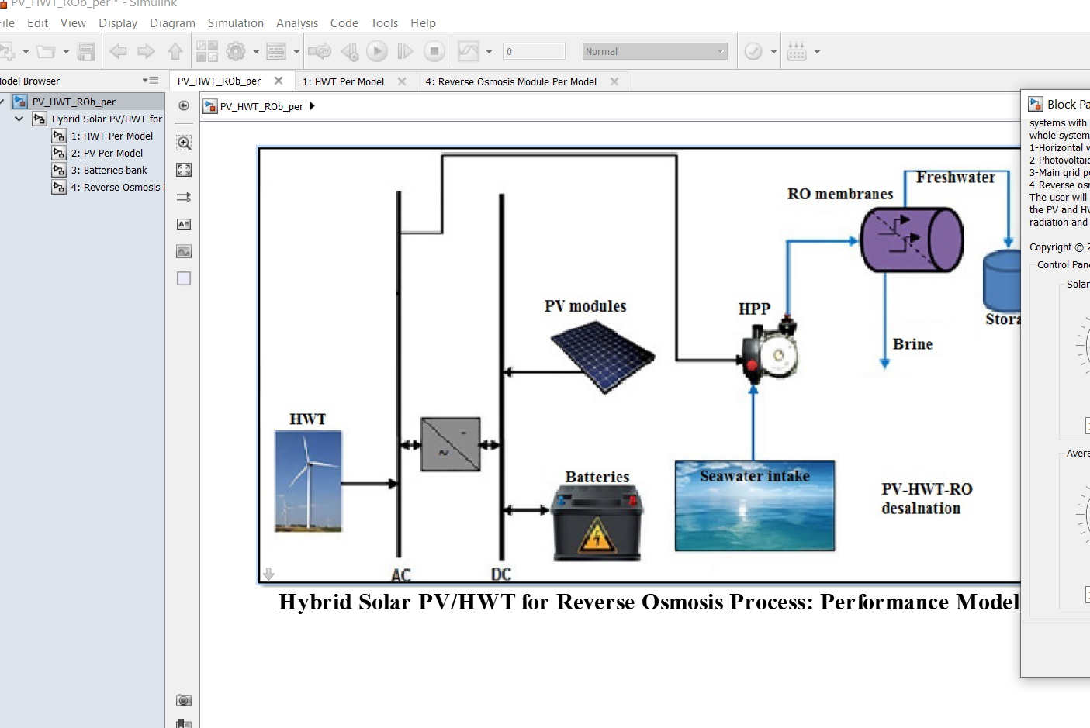The height and width of the screenshot is (728, 1090).
Task: Save the model
Action: [x=86, y=51]
